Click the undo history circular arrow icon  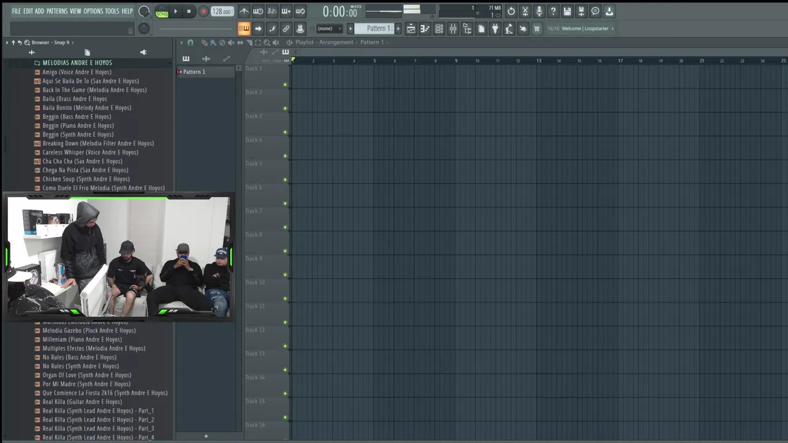click(511, 11)
